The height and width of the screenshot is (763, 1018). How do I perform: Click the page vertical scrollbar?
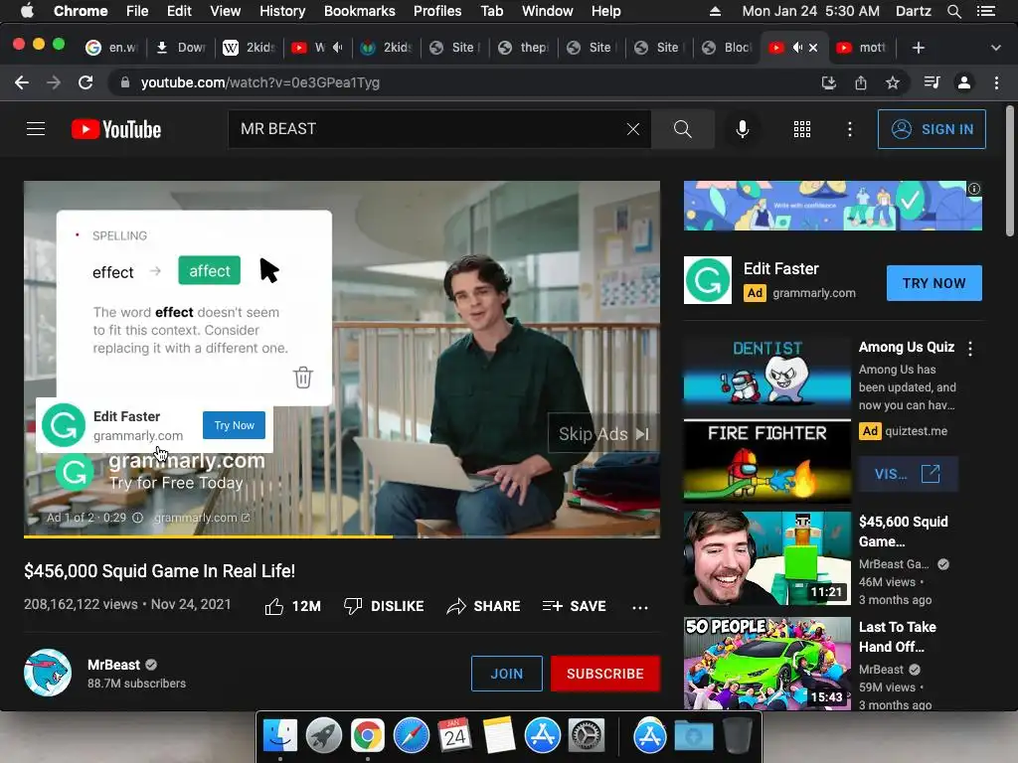coord(1009,171)
